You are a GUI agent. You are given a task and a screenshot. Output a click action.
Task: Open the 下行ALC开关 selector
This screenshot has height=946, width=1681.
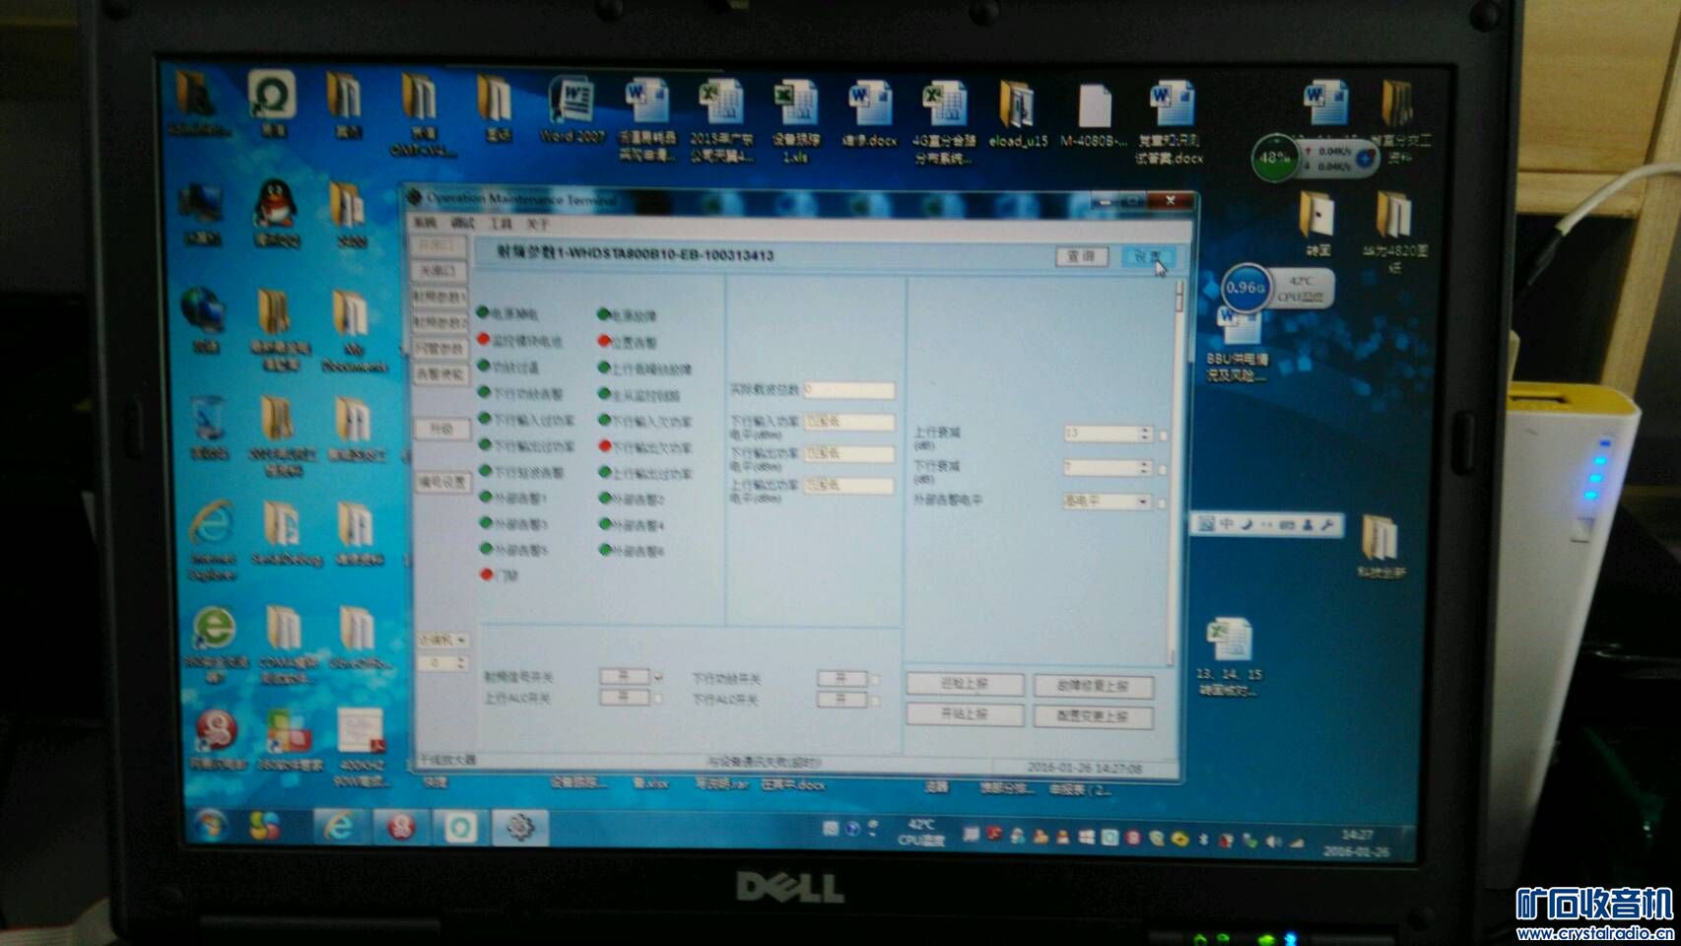click(x=841, y=700)
